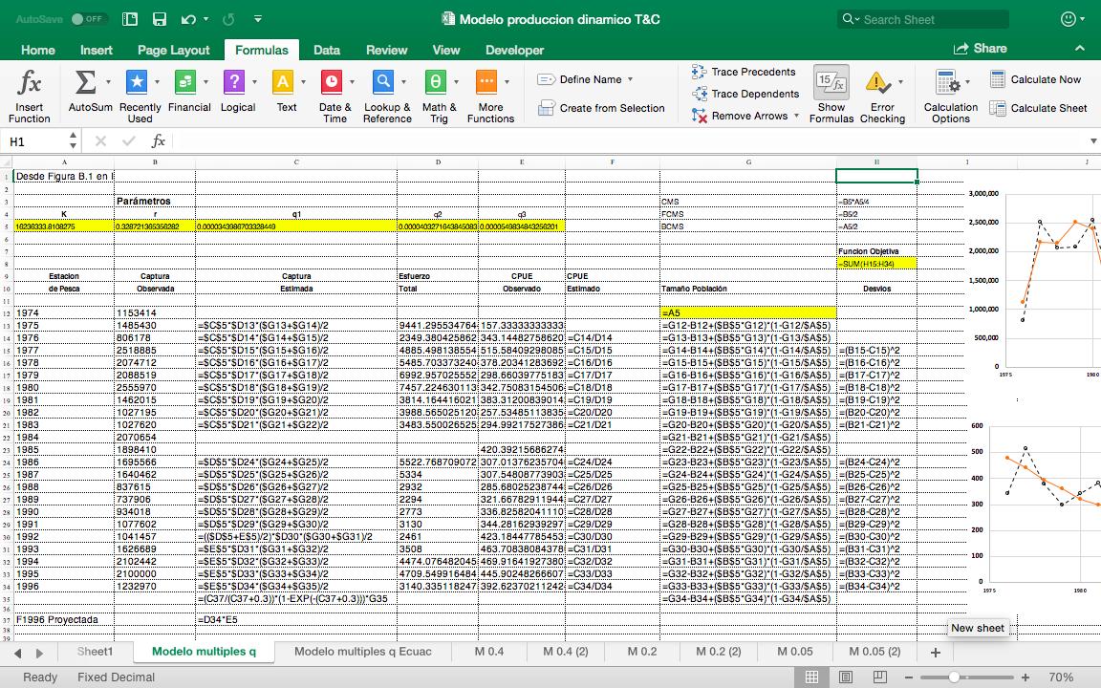Open the Date & Time functions
This screenshot has width=1101, height=688.
(x=332, y=83)
